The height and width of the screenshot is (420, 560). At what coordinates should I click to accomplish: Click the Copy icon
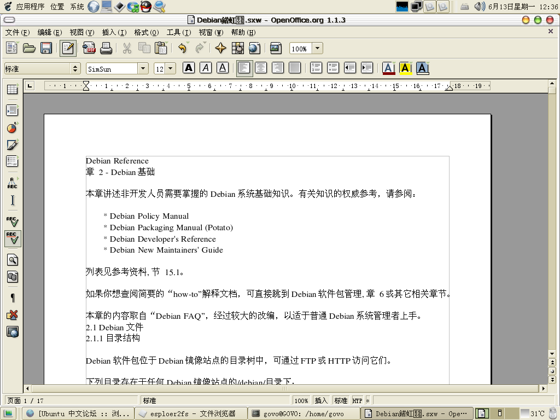[144, 48]
